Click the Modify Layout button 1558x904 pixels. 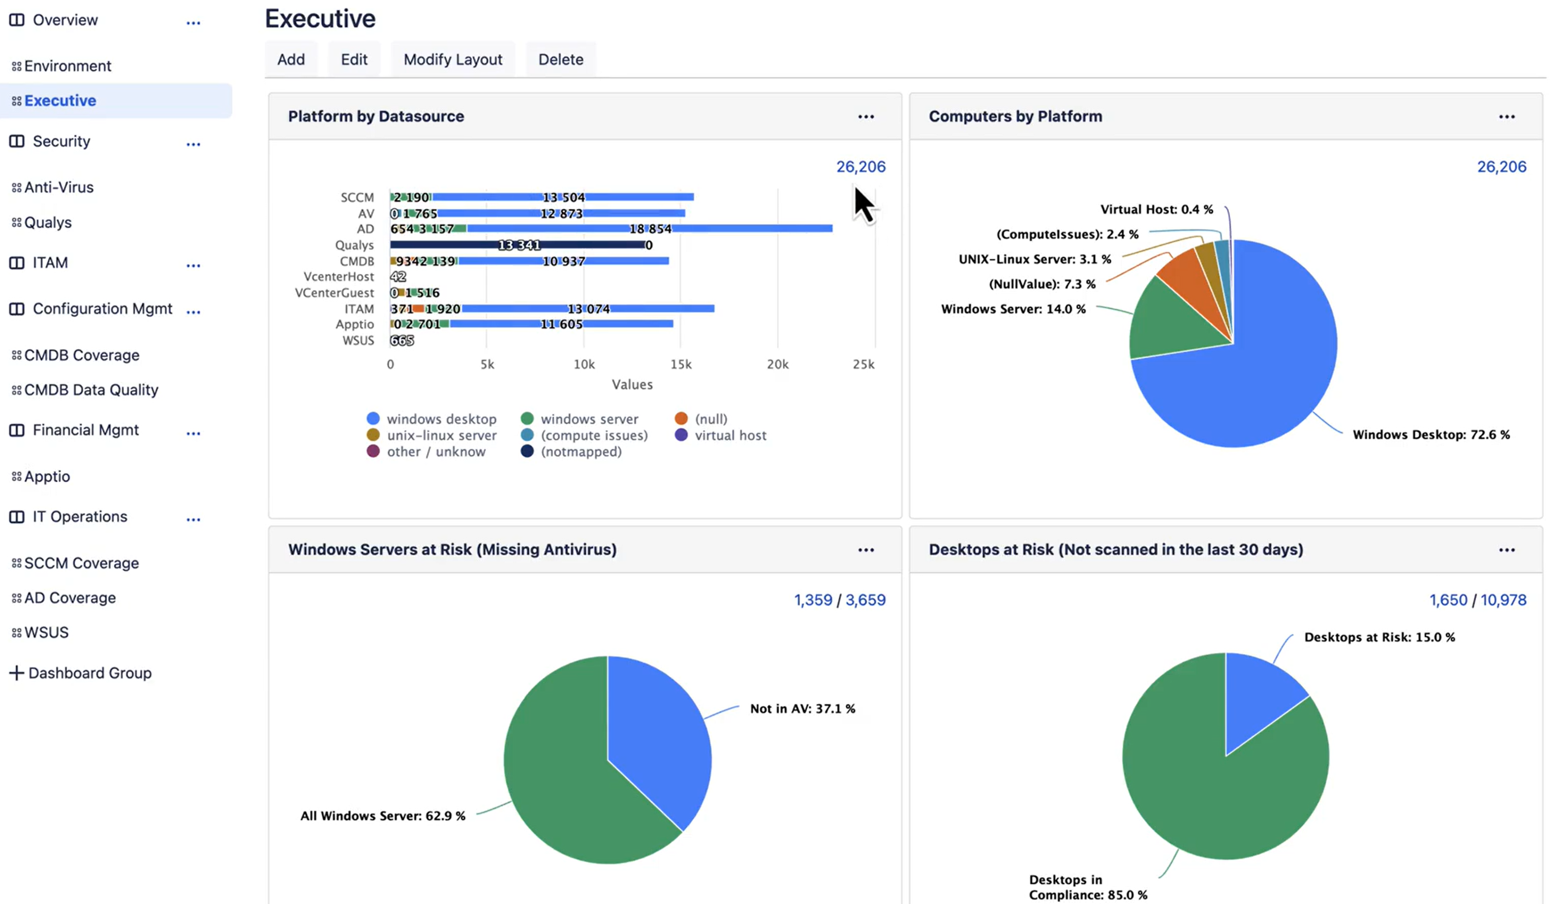click(x=452, y=60)
